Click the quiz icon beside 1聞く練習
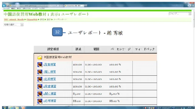This screenshot has height=109, width=195. (x=40, y=72)
